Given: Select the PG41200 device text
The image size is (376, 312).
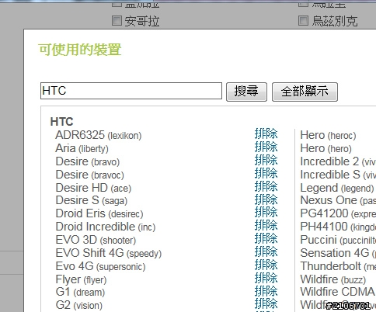Looking at the screenshot, I should click(338, 213).
